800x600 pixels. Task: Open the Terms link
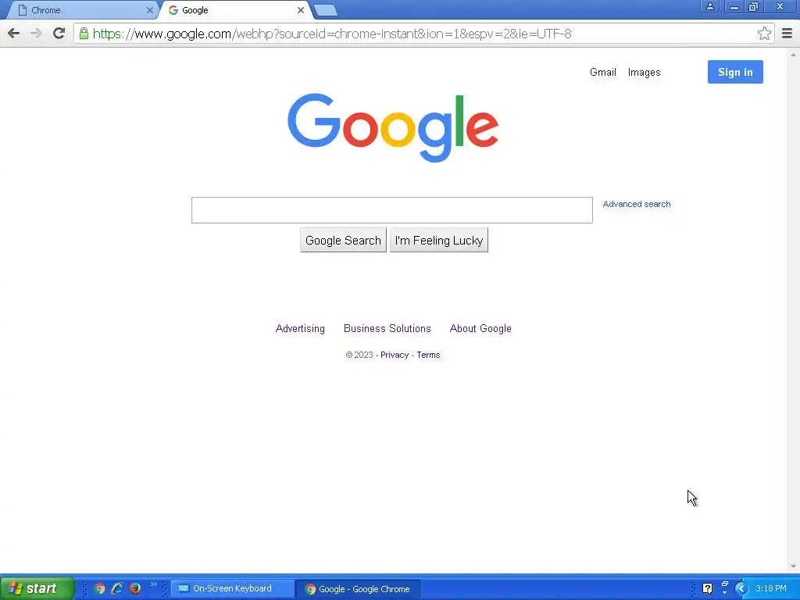point(428,355)
